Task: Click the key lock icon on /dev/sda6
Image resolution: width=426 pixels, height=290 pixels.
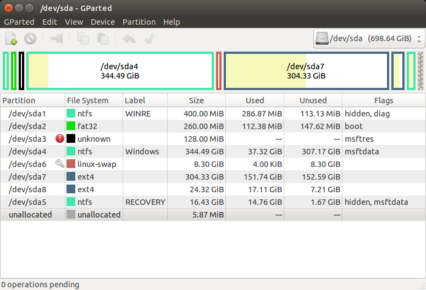Action: [x=60, y=164]
